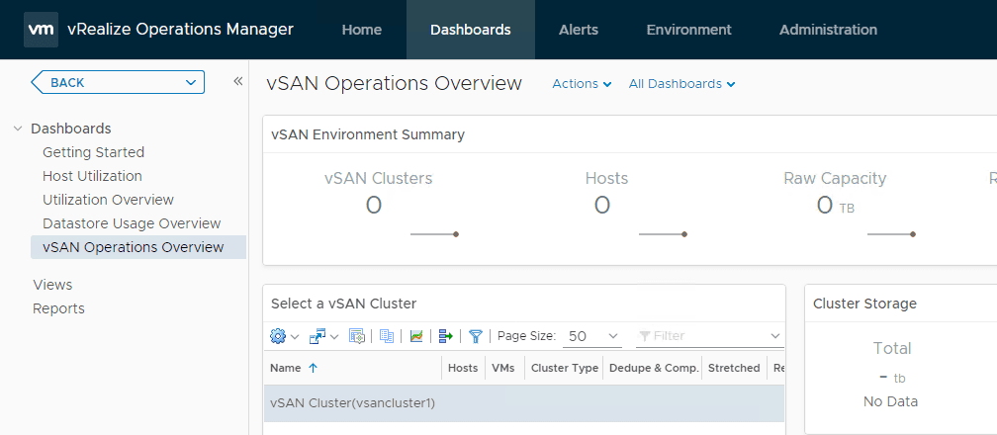Sort by the Name column header
This screenshot has height=435, width=997.
point(286,368)
